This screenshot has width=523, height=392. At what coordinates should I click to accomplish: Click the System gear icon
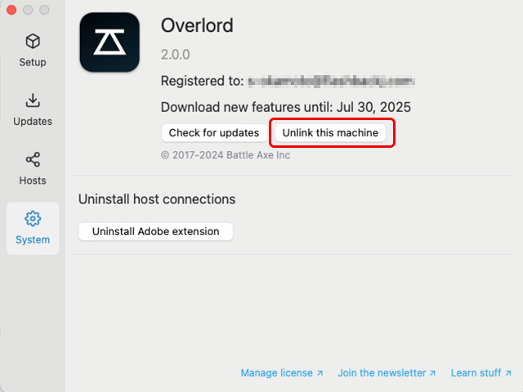click(x=33, y=219)
